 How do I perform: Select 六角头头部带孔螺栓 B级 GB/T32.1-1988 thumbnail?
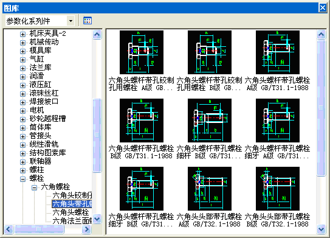coord(278,189)
